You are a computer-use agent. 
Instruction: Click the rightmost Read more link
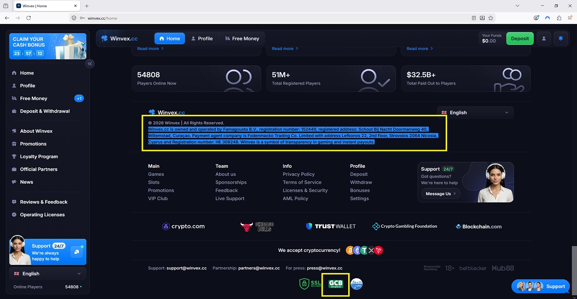(x=419, y=49)
